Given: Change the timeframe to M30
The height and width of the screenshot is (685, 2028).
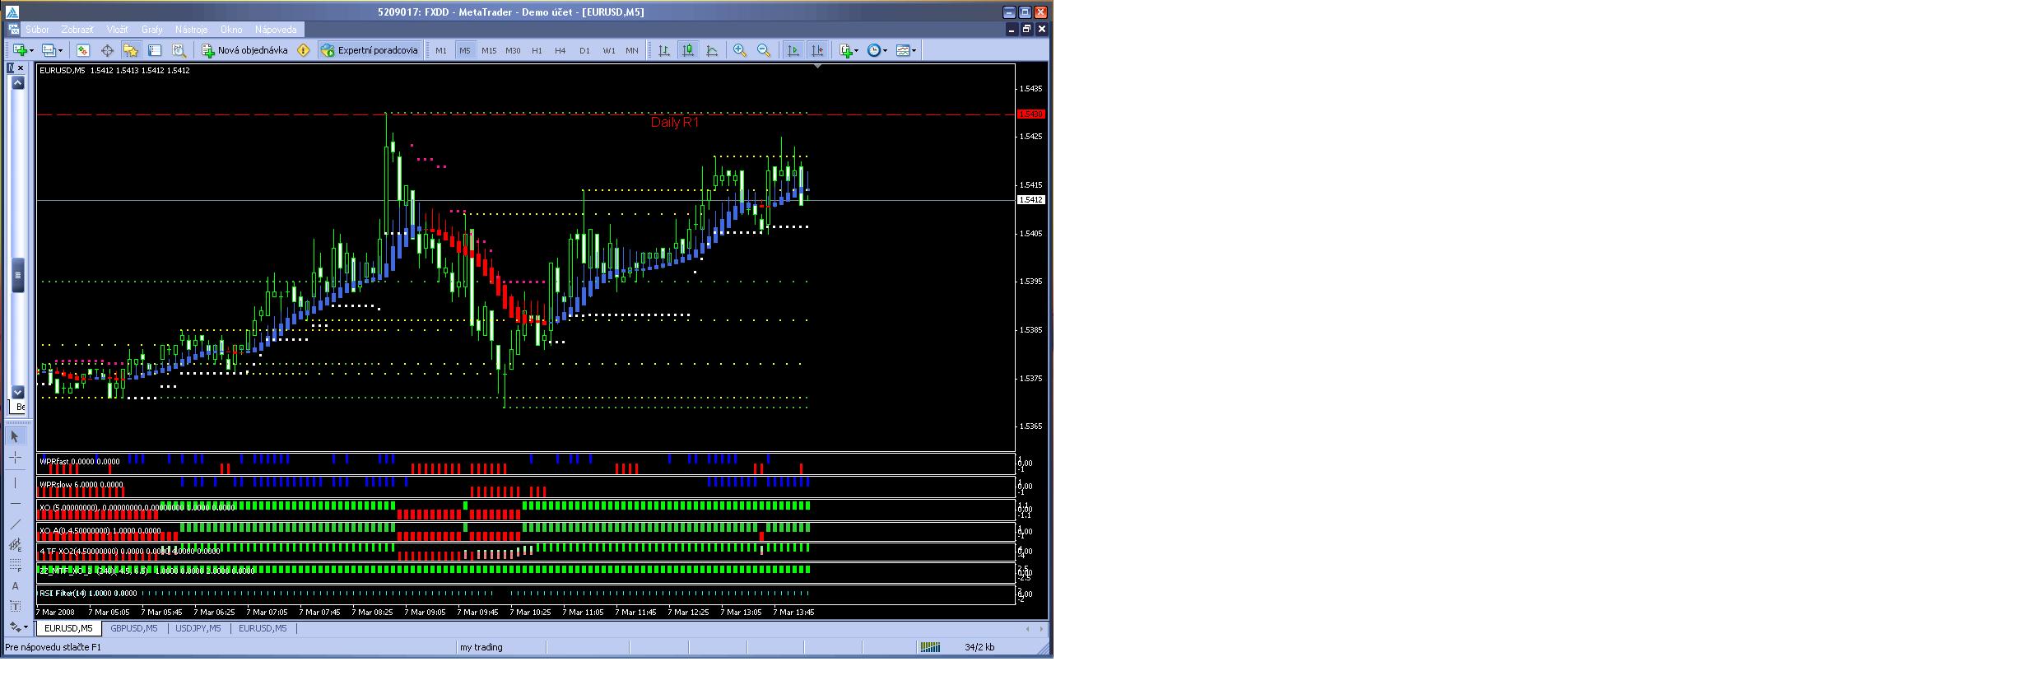Looking at the screenshot, I should pyautogui.click(x=513, y=50).
